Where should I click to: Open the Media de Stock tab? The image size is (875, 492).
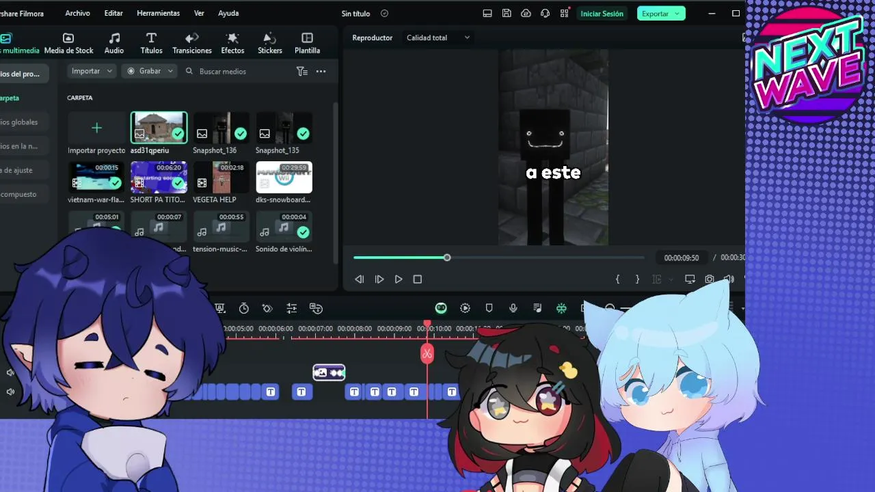[68, 43]
